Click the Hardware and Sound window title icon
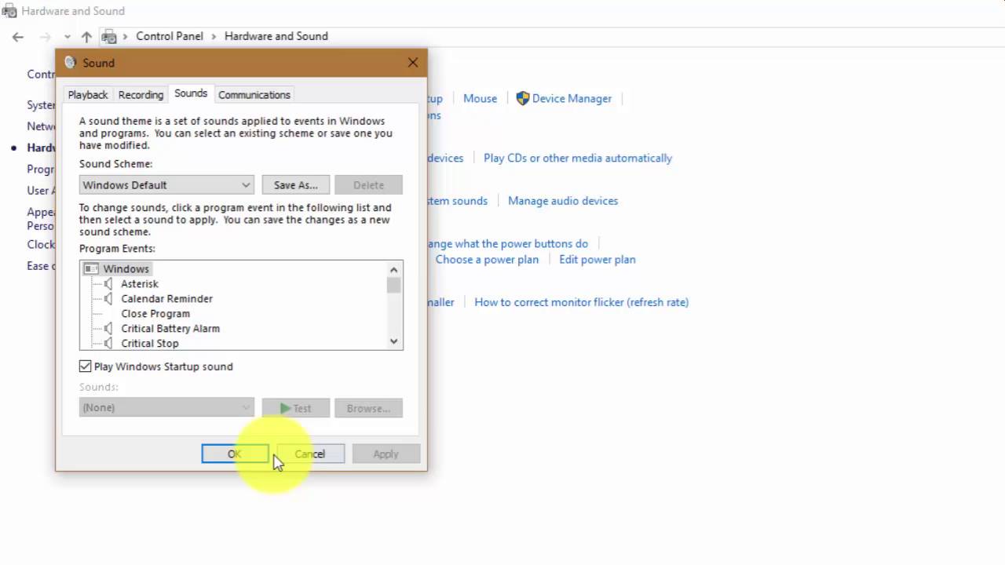This screenshot has height=565, width=1005. (x=9, y=11)
